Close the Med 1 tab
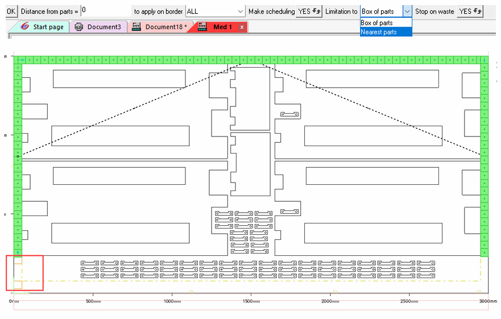Image resolution: width=501 pixels, height=319 pixels. tap(242, 27)
